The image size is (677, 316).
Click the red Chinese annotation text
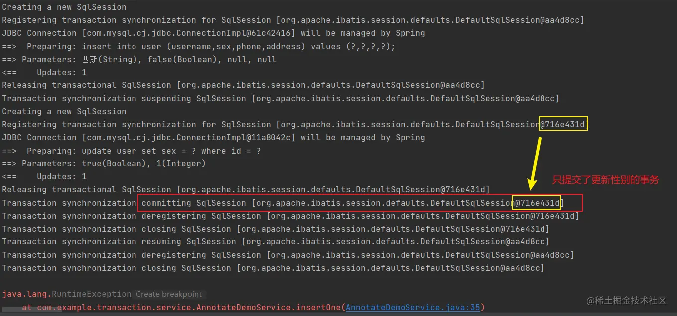click(x=605, y=180)
